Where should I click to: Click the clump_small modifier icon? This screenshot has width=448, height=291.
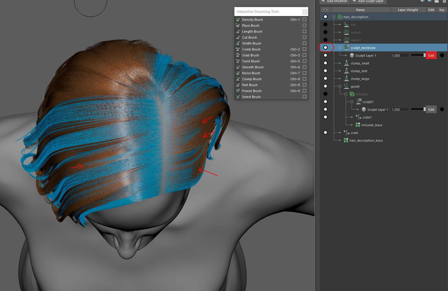point(346,63)
